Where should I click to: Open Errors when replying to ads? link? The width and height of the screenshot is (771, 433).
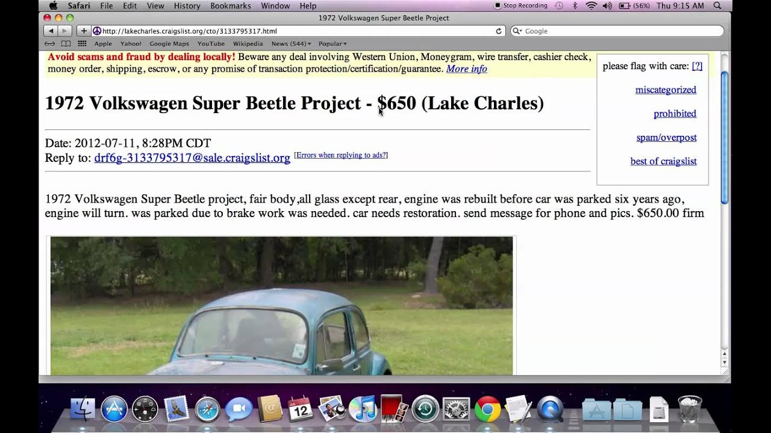[341, 155]
